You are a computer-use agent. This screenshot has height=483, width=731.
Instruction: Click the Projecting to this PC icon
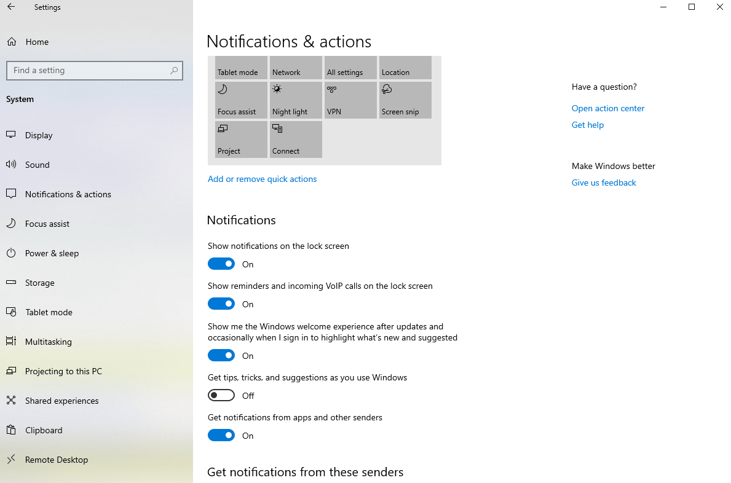pos(11,371)
